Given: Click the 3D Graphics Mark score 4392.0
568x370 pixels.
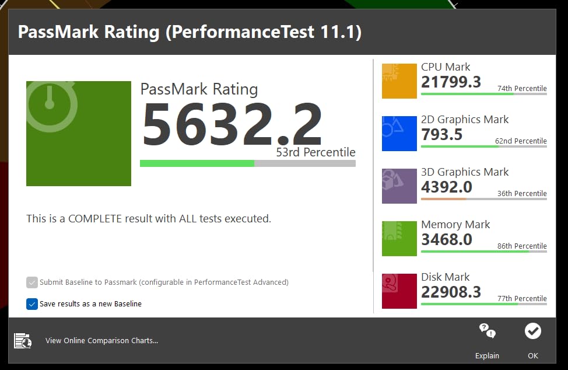Looking at the screenshot, I should click(447, 187).
